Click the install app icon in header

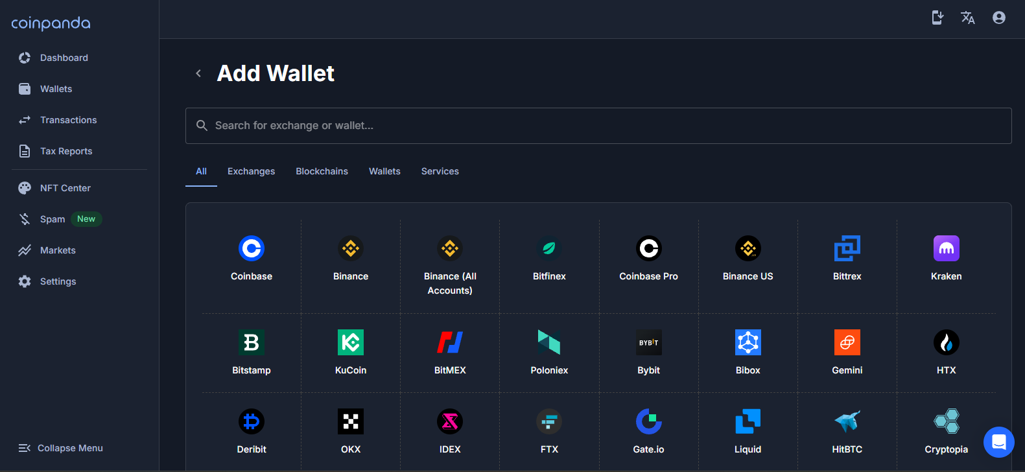tap(937, 18)
